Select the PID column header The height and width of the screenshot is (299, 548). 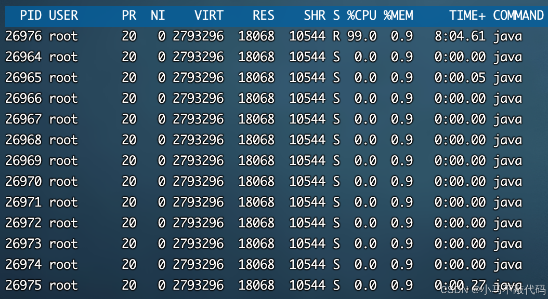(31, 16)
